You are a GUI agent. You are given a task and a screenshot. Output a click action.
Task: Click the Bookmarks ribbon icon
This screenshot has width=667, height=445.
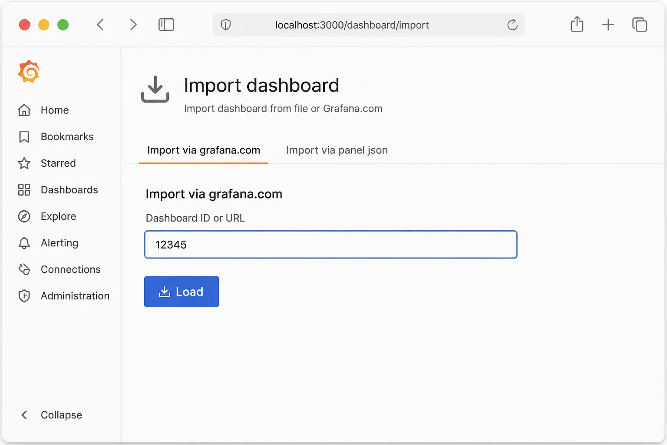pos(24,137)
